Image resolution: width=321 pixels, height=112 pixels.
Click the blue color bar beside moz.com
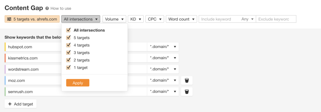tap(5, 80)
